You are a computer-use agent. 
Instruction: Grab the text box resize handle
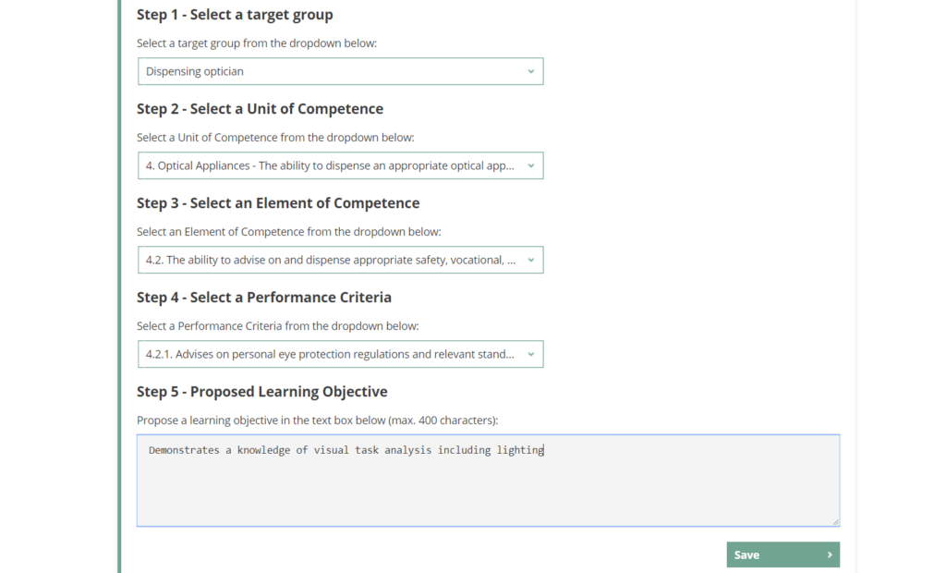point(835,521)
